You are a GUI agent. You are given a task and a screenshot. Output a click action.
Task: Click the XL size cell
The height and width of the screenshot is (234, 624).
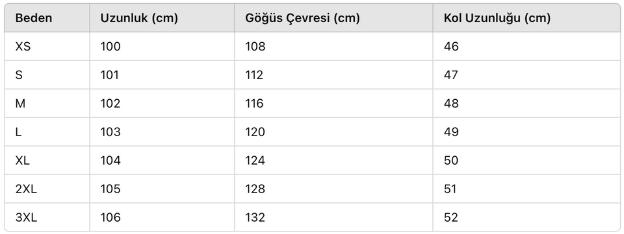(23, 161)
